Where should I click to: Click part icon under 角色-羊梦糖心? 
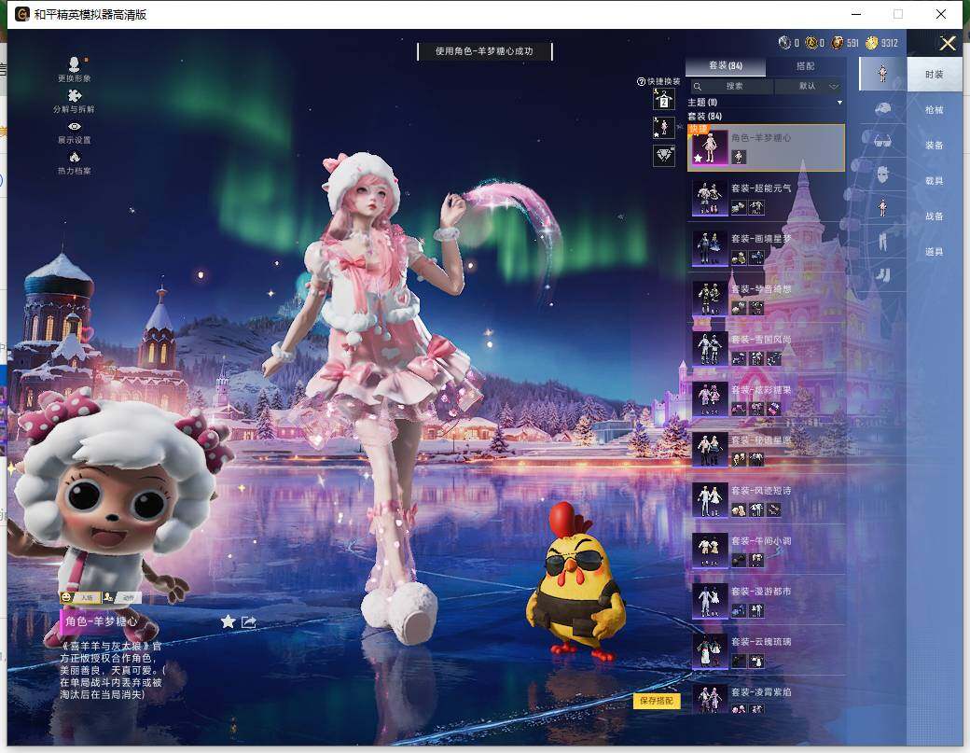click(x=739, y=157)
